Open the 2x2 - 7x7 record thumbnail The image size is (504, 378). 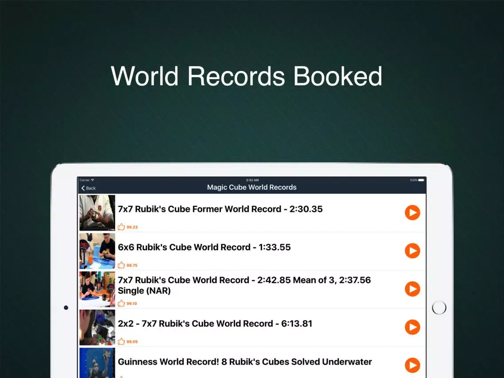tap(97, 327)
